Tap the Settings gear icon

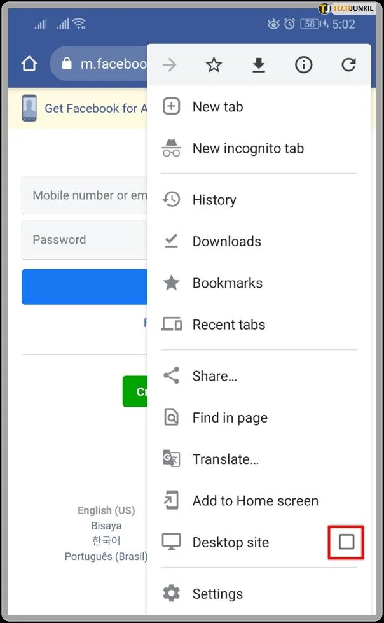point(172,594)
